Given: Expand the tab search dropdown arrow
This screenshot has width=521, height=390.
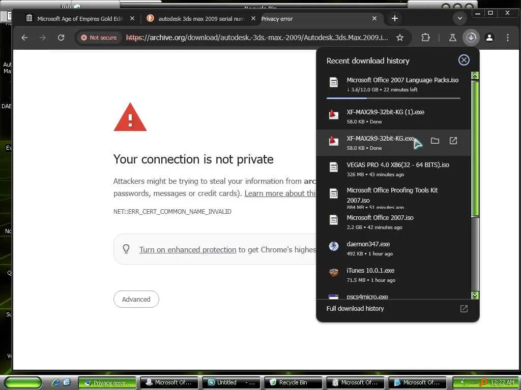Looking at the screenshot, I should point(460,18).
